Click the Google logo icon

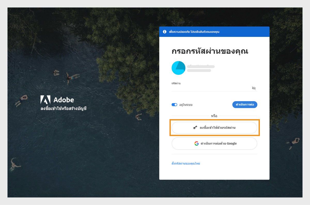(197, 143)
